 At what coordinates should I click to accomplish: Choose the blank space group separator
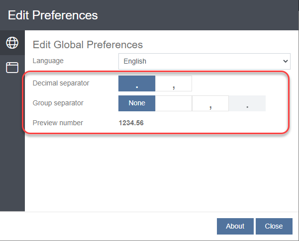pos(174,103)
